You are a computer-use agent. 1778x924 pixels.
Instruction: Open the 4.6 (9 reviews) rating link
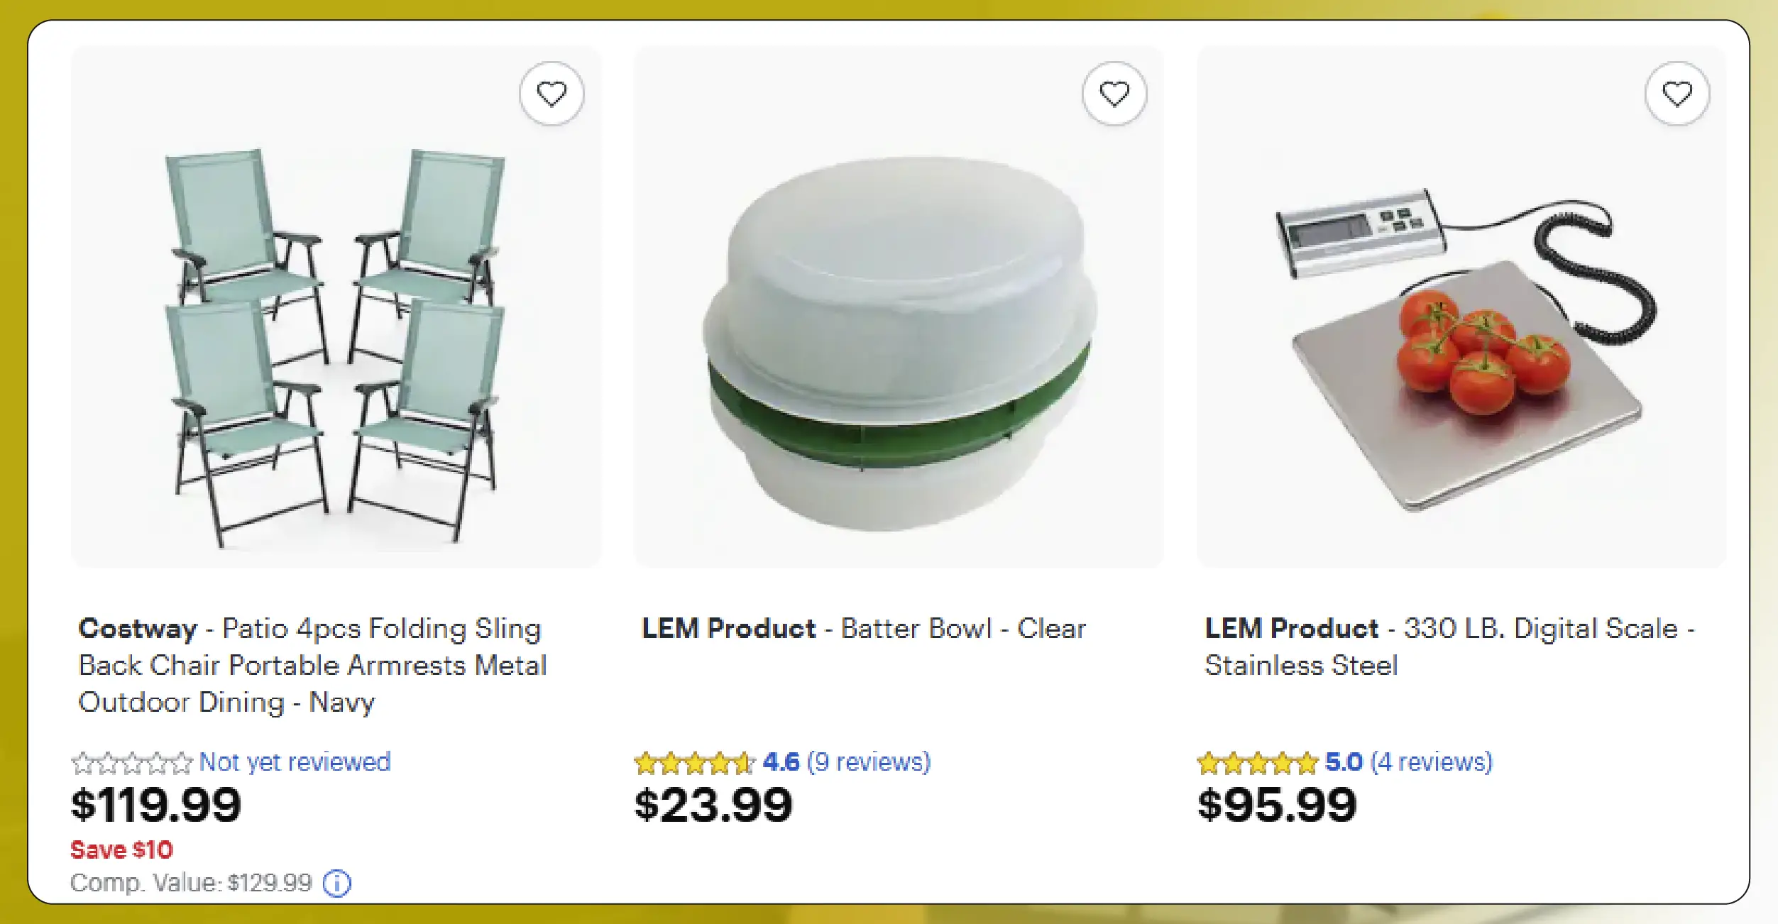[846, 762]
